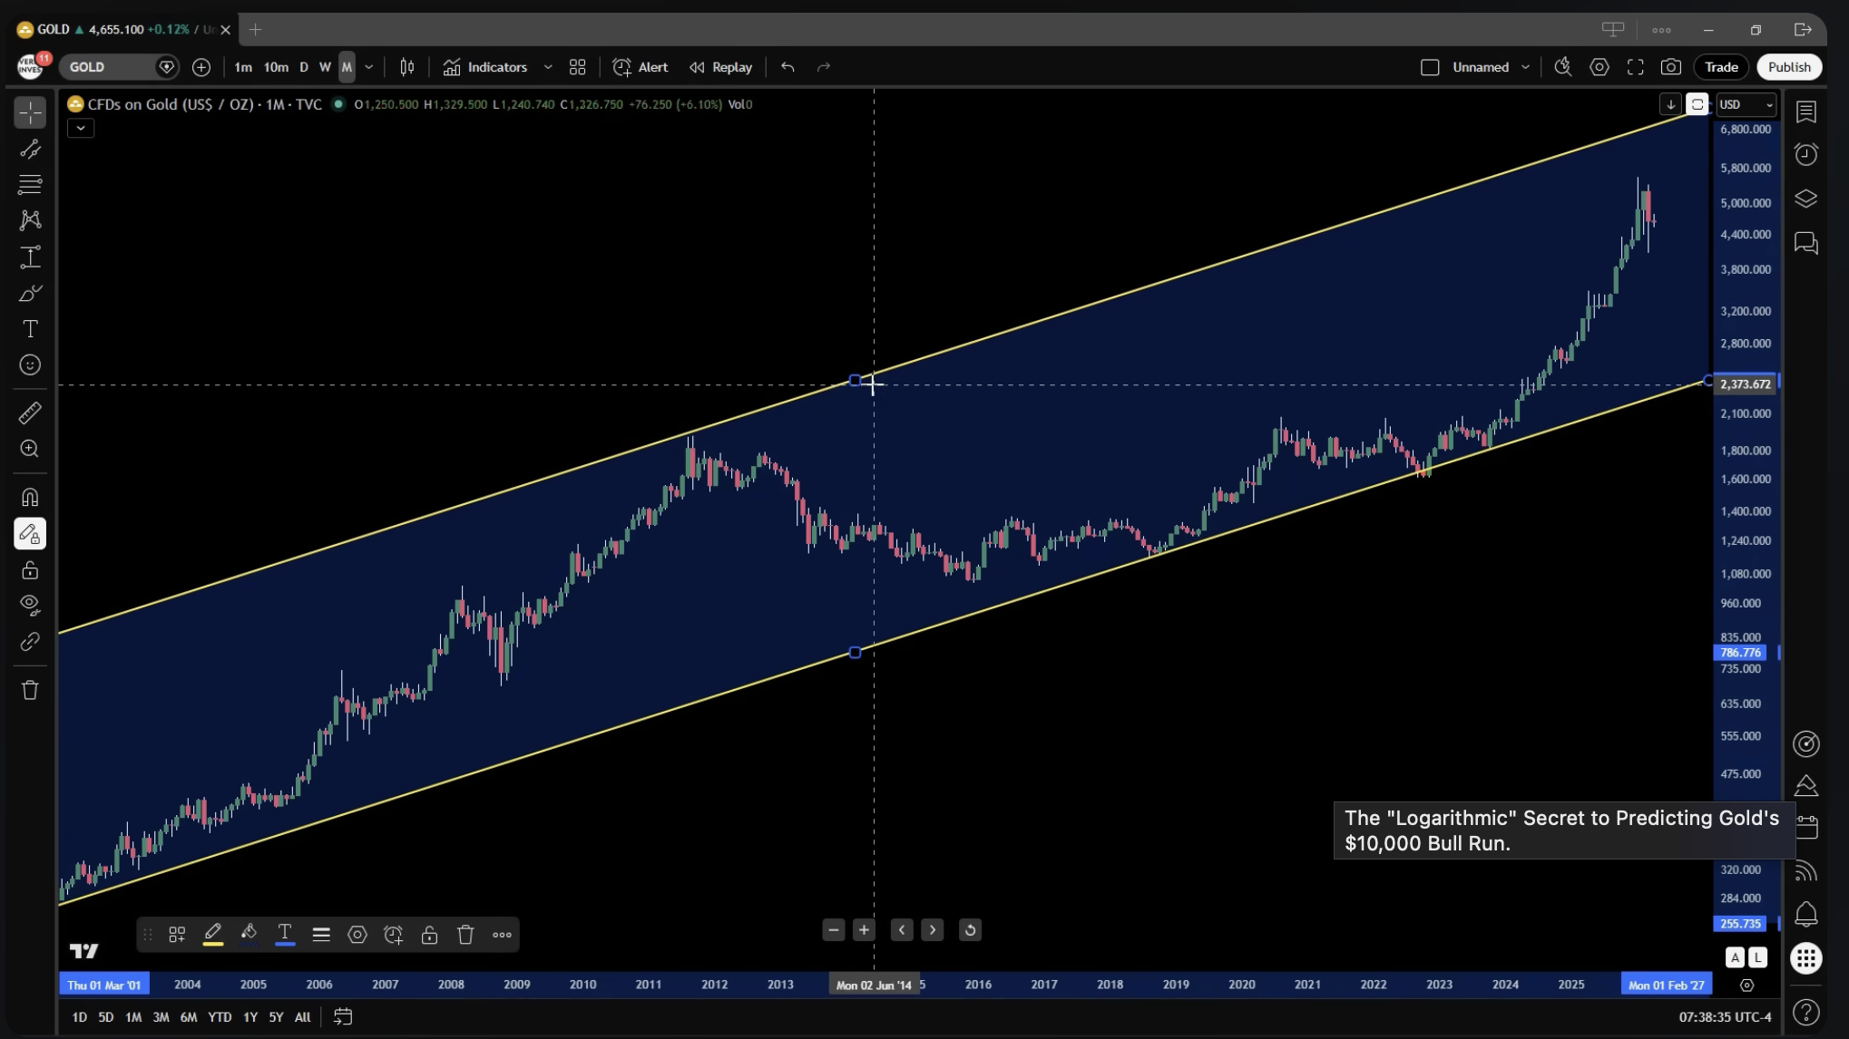Click the zoom in magnifier tool
The width and height of the screenshot is (1849, 1039).
pos(30,450)
